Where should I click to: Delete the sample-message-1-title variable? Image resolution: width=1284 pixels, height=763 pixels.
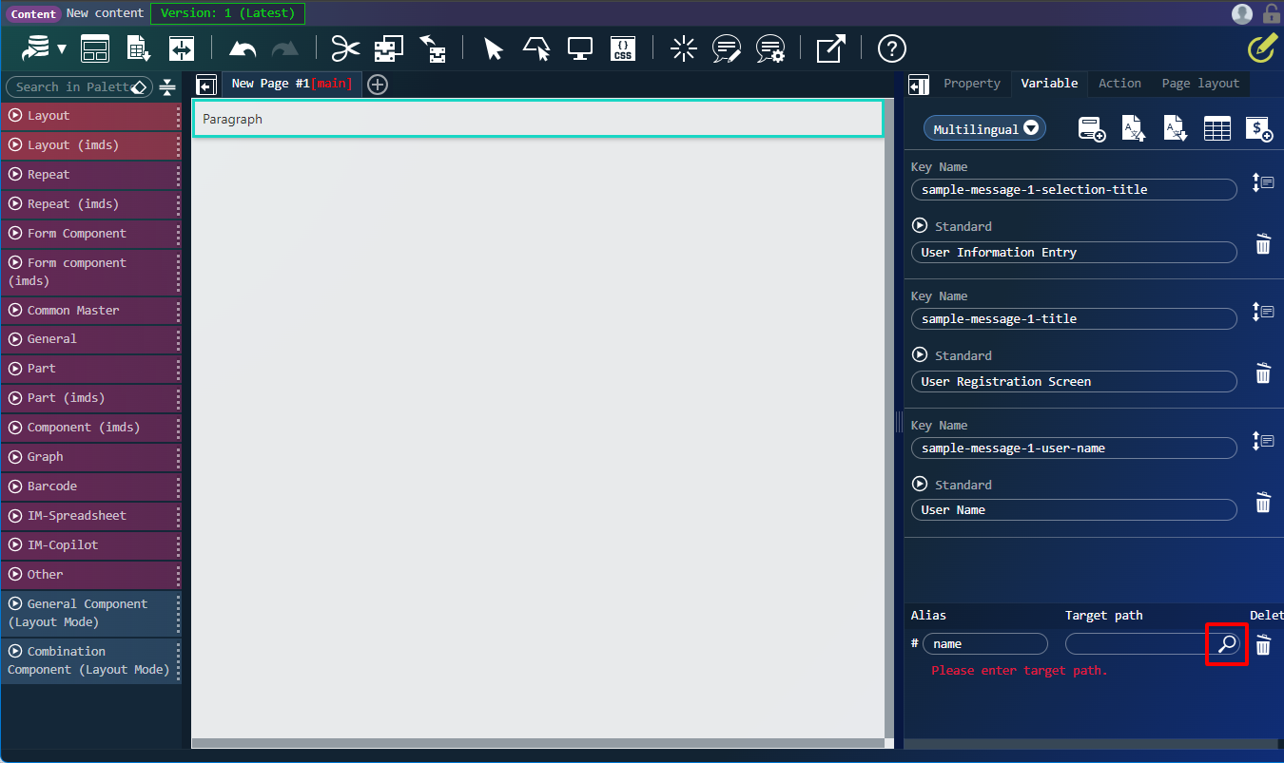click(1263, 373)
